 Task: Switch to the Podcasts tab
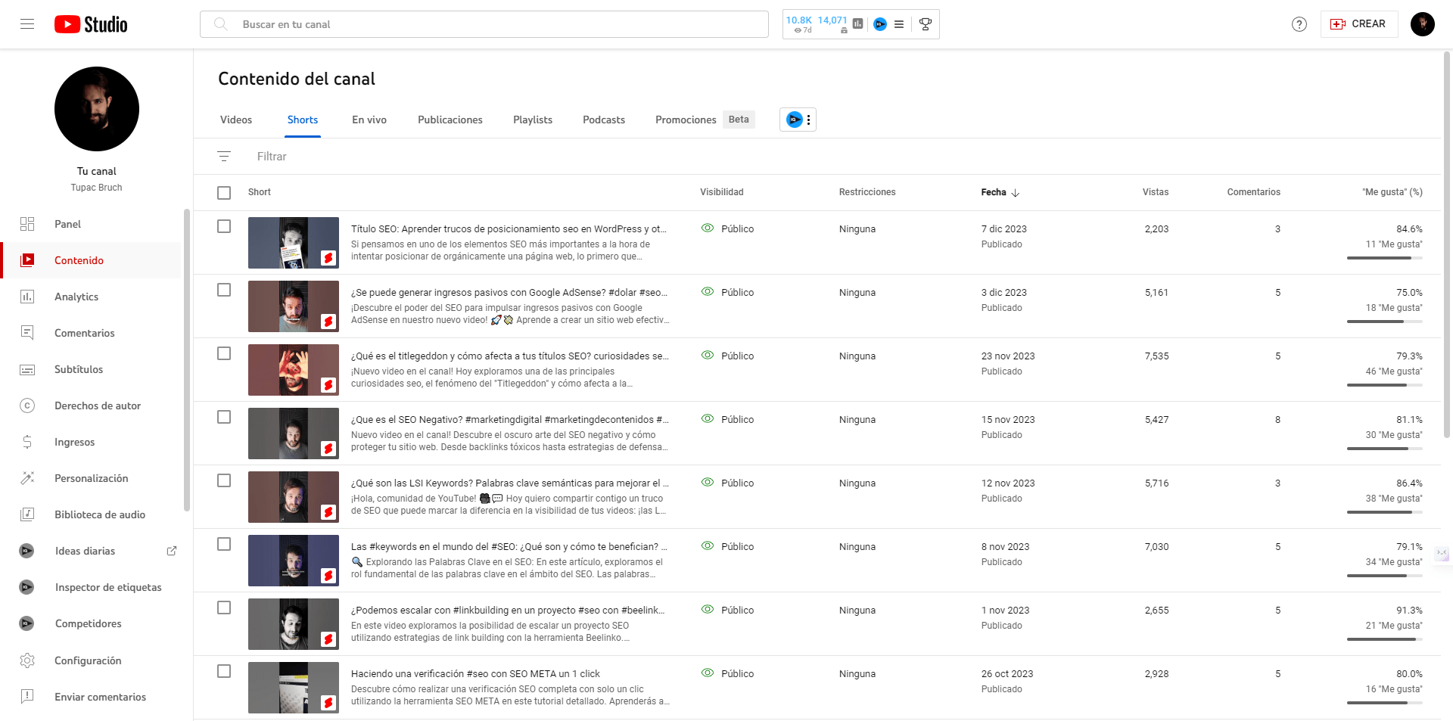(604, 120)
